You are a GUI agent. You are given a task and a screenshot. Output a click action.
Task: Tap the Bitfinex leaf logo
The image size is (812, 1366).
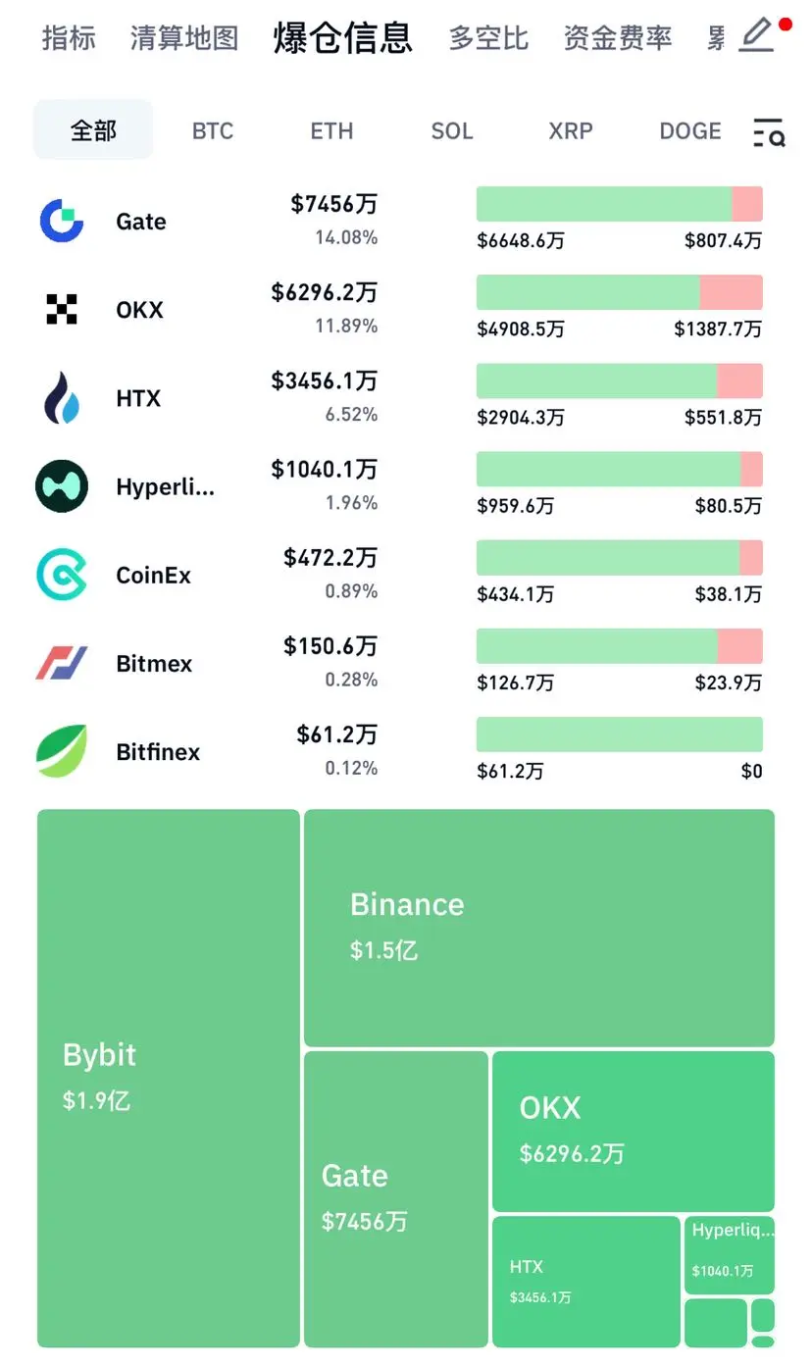pos(62,751)
